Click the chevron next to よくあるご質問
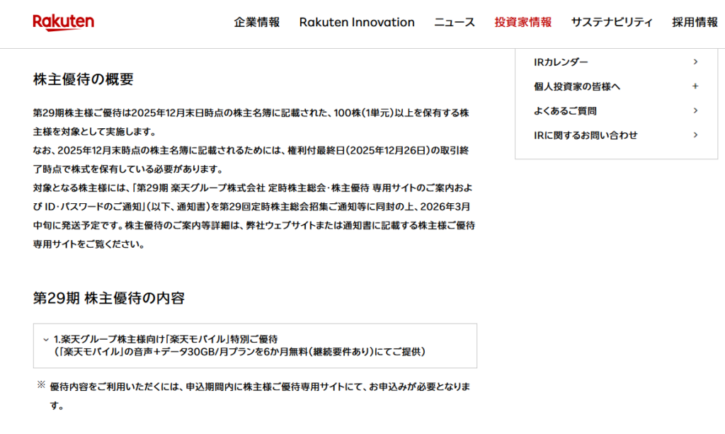The image size is (725, 434). 695,110
